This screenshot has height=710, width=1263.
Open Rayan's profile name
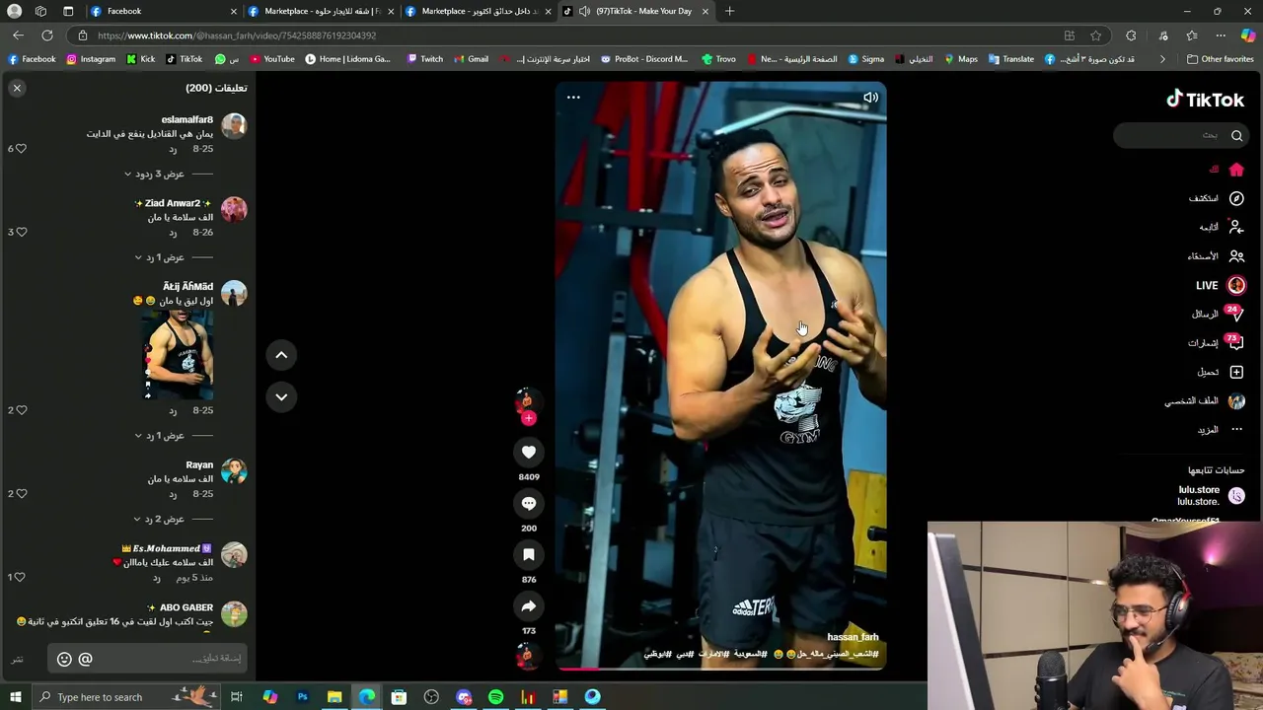click(199, 464)
